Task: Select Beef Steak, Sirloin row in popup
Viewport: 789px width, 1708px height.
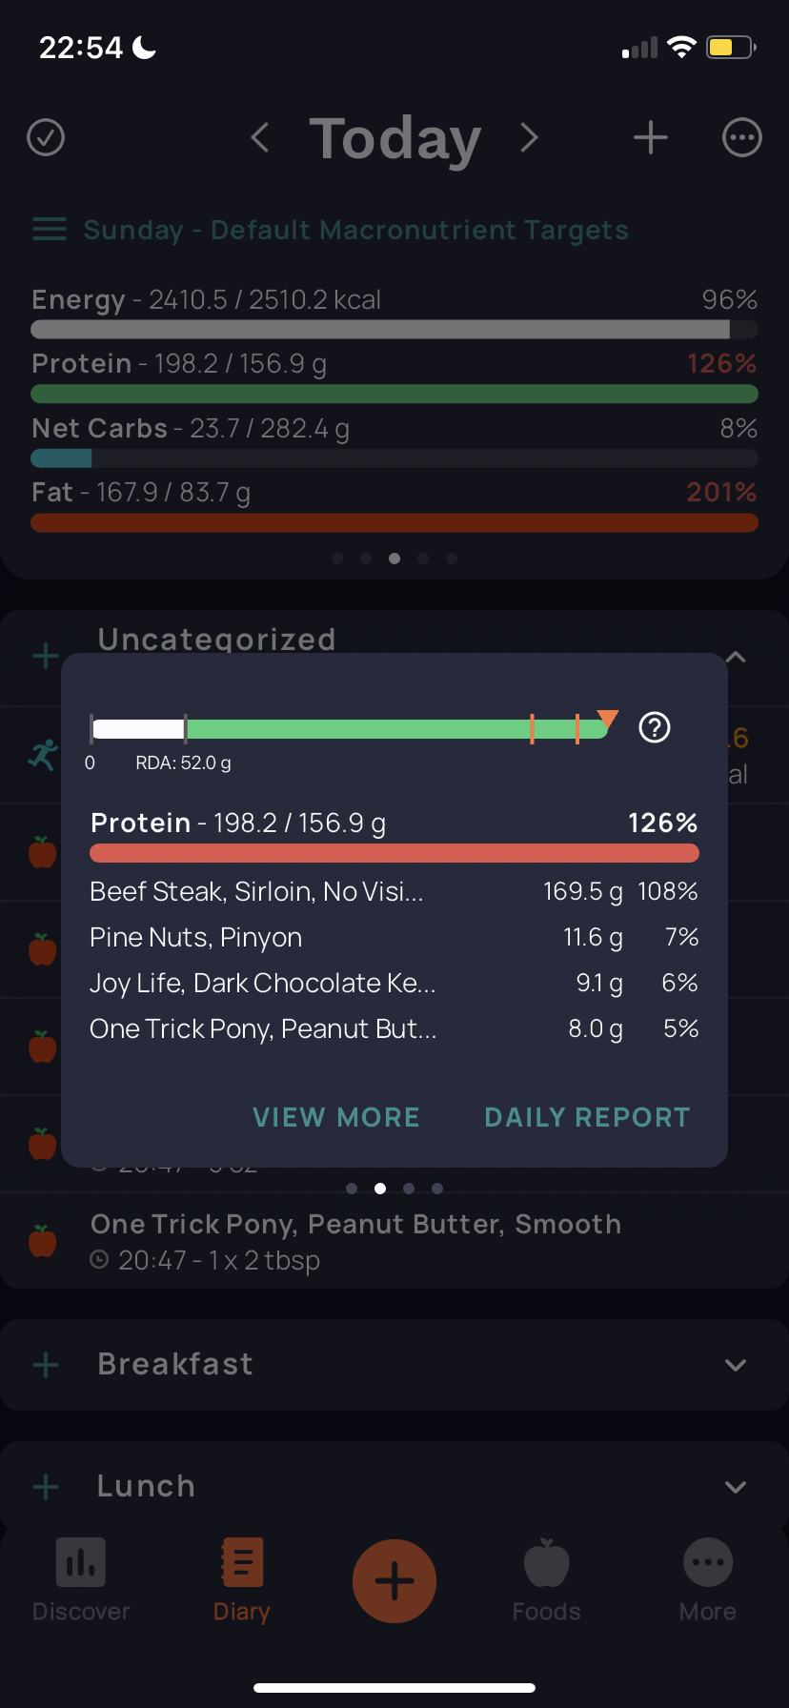Action: [394, 891]
